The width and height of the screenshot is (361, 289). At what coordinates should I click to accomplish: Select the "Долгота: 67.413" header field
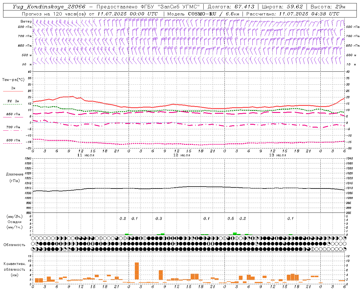(231, 7)
